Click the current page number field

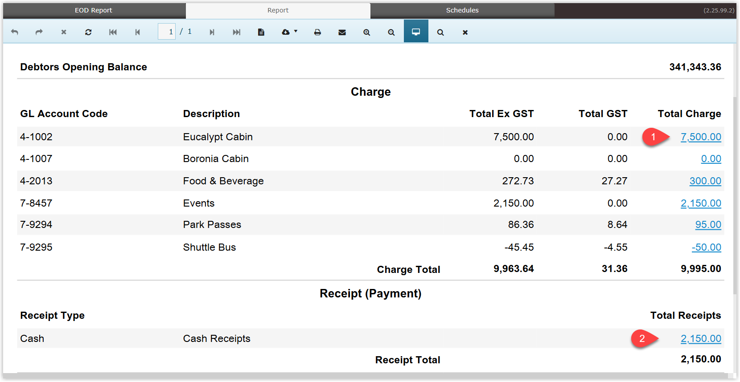167,32
